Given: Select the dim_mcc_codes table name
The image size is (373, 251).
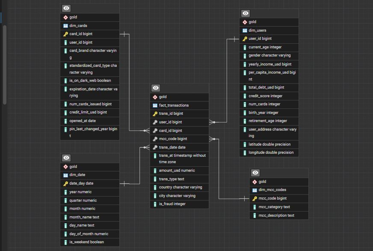Looking at the screenshot, I should click(x=272, y=190).
